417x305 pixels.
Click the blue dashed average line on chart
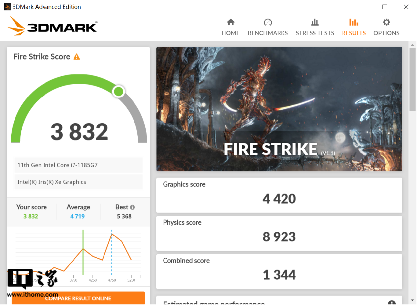[x=112, y=257]
